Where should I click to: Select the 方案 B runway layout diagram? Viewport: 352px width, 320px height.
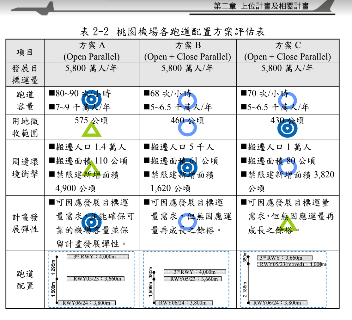click(186, 279)
